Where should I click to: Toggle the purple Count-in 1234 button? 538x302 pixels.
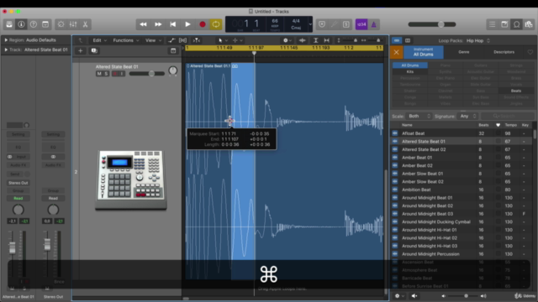(361, 24)
